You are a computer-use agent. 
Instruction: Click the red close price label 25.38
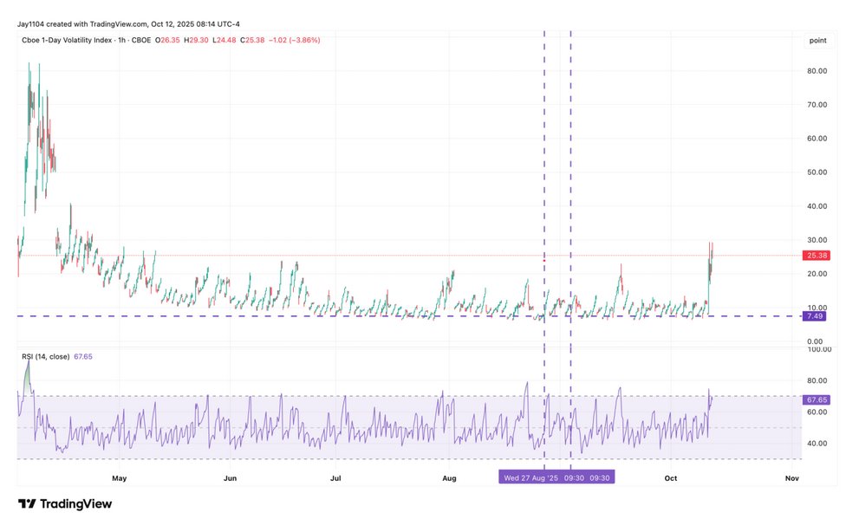[817, 256]
